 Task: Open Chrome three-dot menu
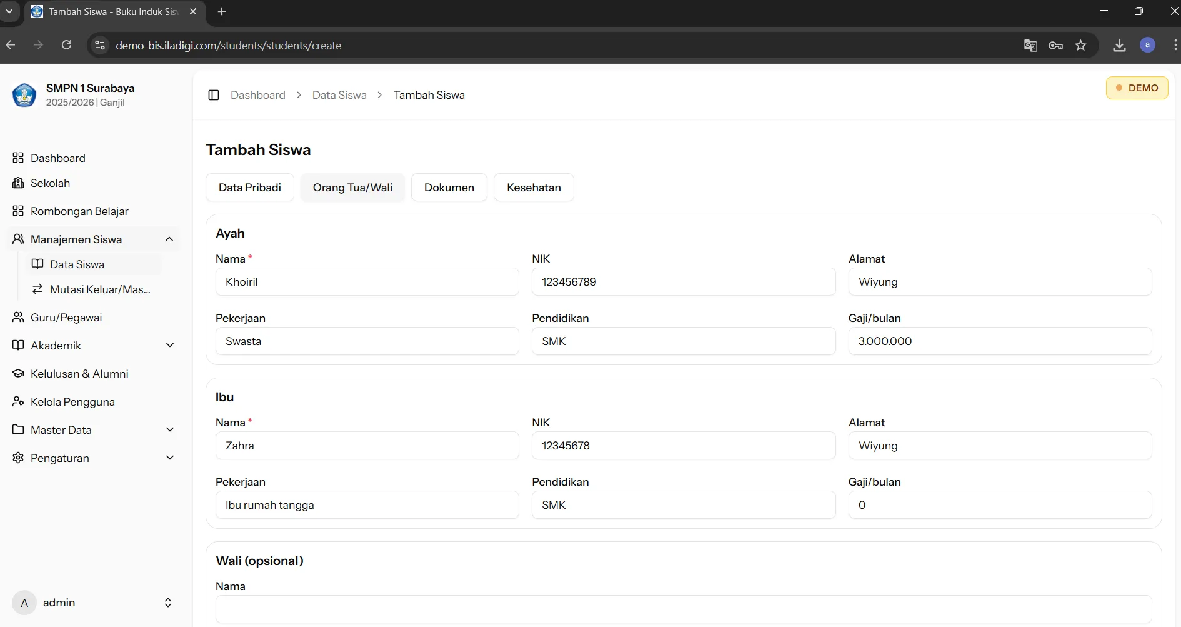tap(1175, 45)
